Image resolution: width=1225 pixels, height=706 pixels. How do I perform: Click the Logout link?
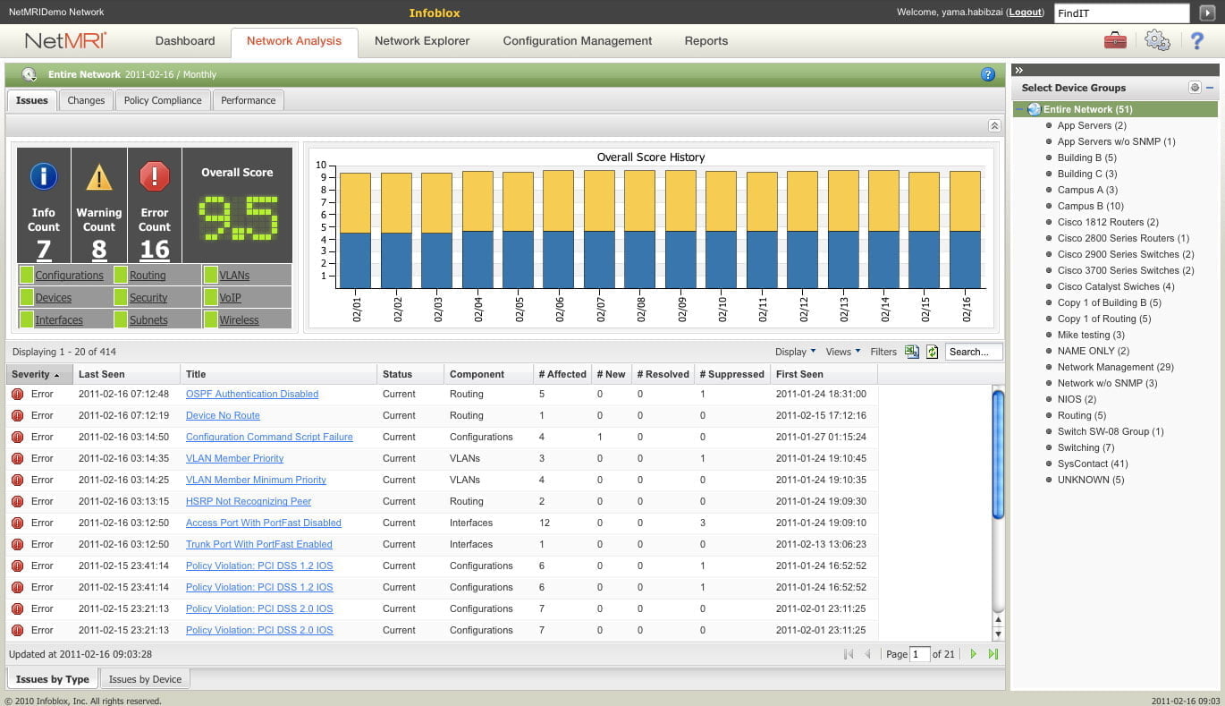coord(1026,13)
